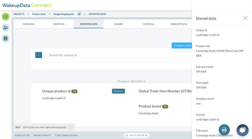Click the Unique product id heading

coord(57,91)
